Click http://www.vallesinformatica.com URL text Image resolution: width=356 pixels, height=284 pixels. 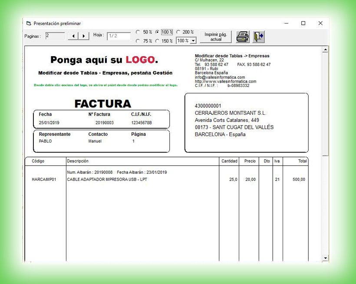225,81
